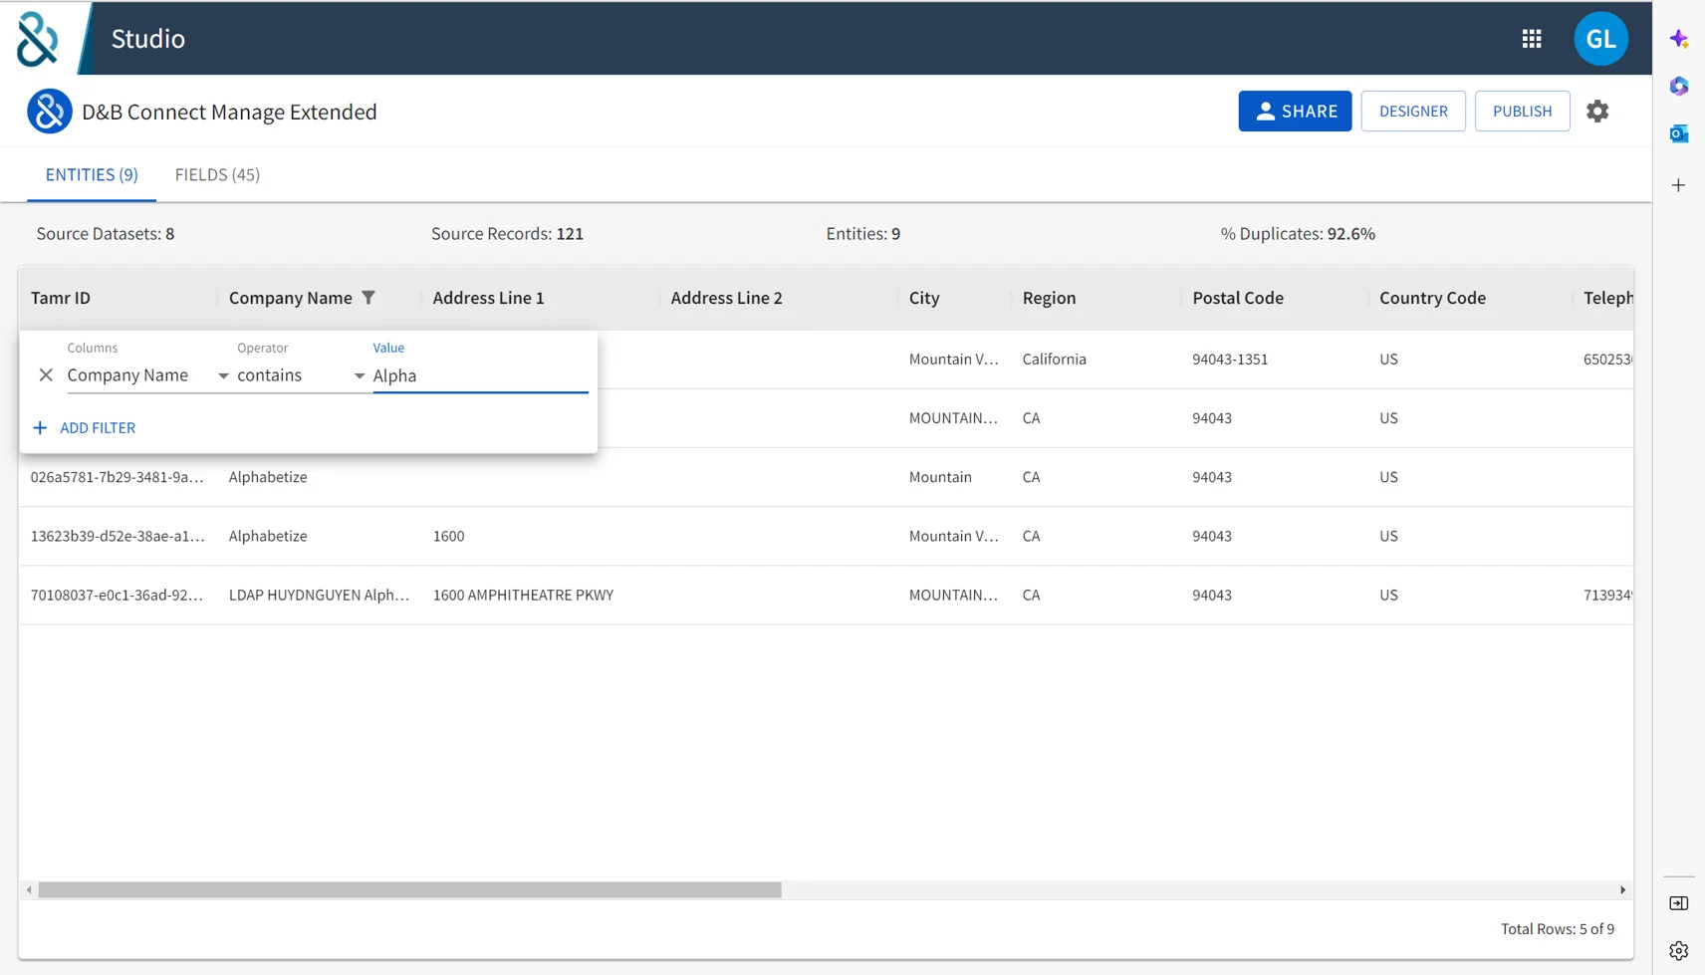Click the Studio title in header

point(148,39)
